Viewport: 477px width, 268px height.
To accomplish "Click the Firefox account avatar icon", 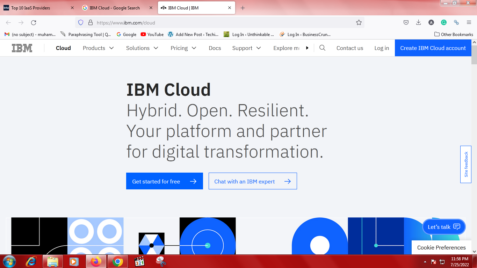I will coord(431,22).
